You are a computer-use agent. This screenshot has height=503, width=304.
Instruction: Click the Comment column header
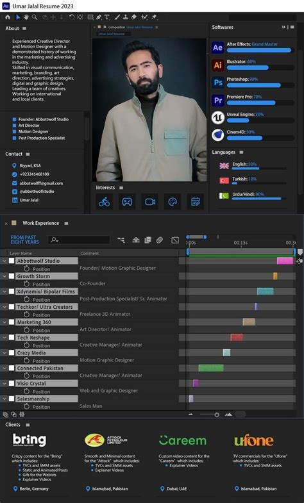90,253
